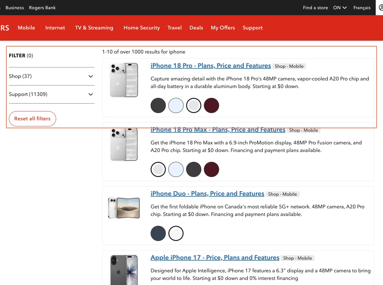The width and height of the screenshot is (383, 285).
Task: Click the partial Rogers logo
Action: [4, 28]
